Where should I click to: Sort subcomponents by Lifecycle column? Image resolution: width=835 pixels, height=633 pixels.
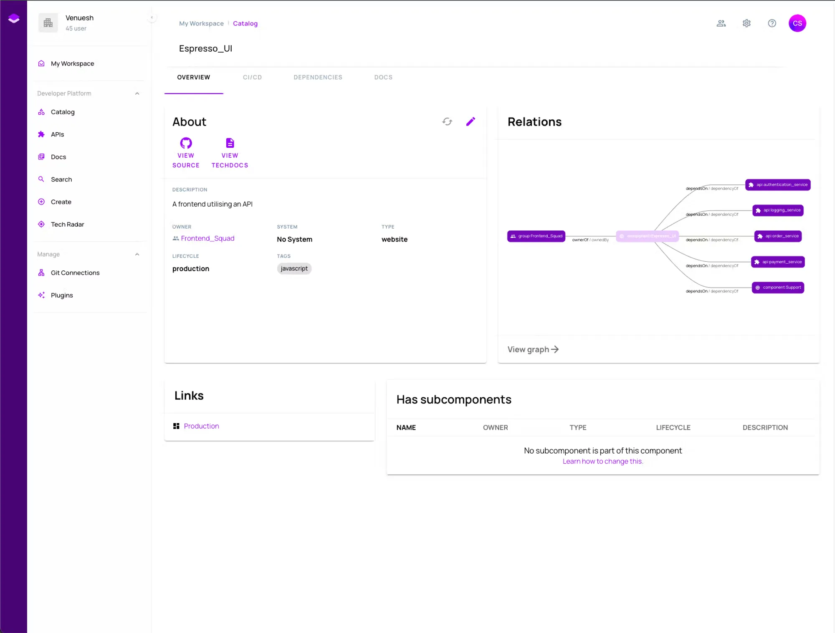tap(673, 428)
